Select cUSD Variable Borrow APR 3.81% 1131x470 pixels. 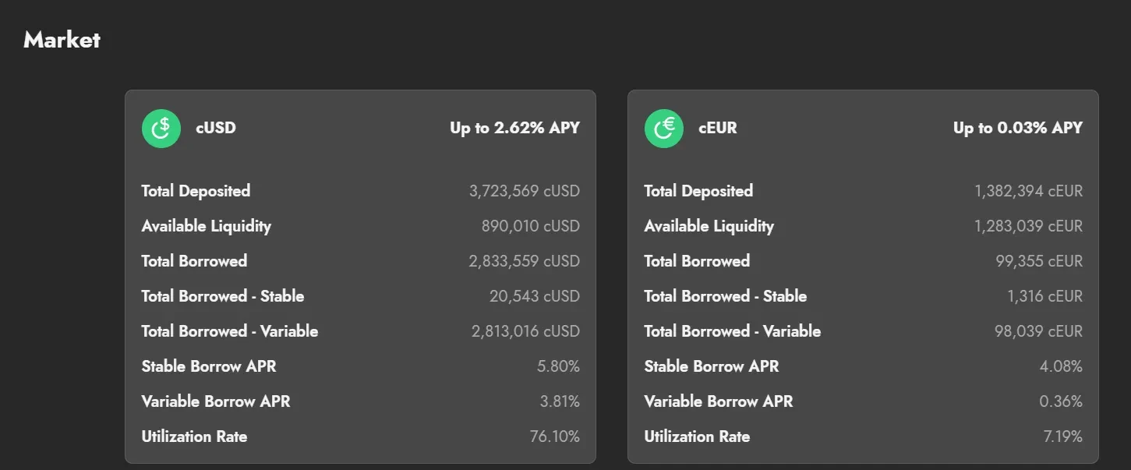click(x=560, y=401)
